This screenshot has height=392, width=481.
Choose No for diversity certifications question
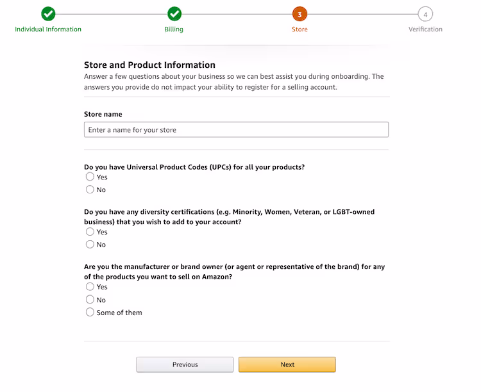90,244
